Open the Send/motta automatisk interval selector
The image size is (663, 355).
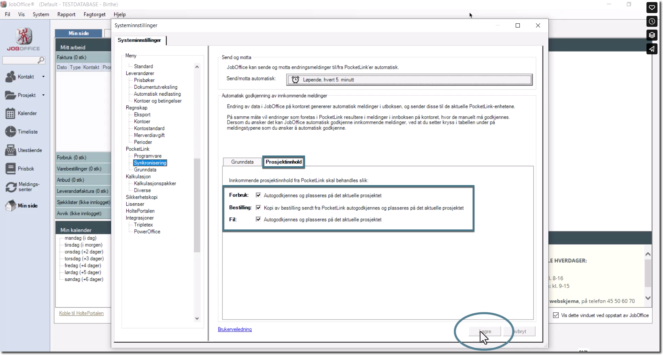pos(409,80)
